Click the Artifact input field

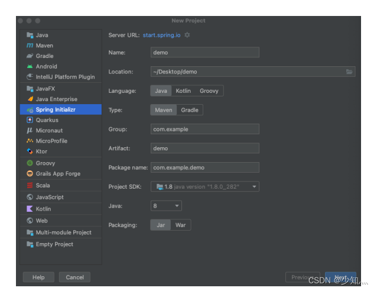click(205, 148)
